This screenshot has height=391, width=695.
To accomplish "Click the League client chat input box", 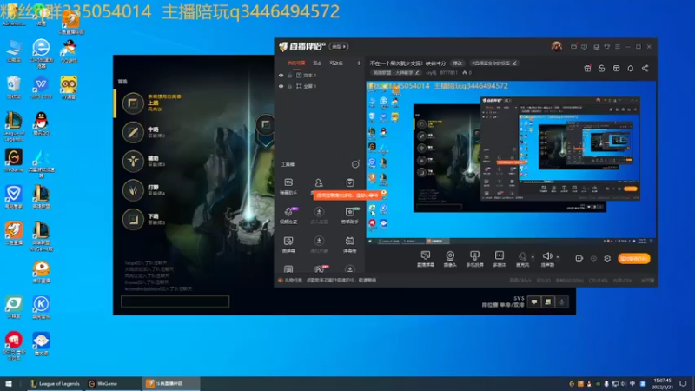I will [175, 302].
